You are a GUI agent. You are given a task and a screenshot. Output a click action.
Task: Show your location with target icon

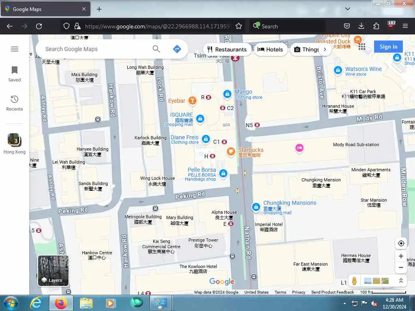coord(401,243)
